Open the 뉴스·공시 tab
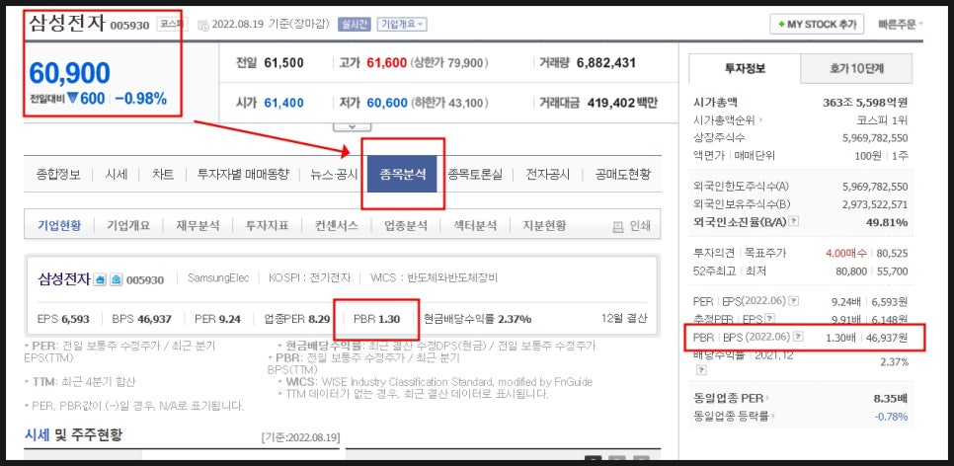The height and width of the screenshot is (466, 954). pyautogui.click(x=334, y=175)
